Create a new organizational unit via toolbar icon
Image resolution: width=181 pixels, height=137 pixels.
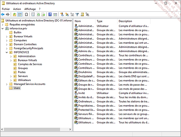pos(72,14)
